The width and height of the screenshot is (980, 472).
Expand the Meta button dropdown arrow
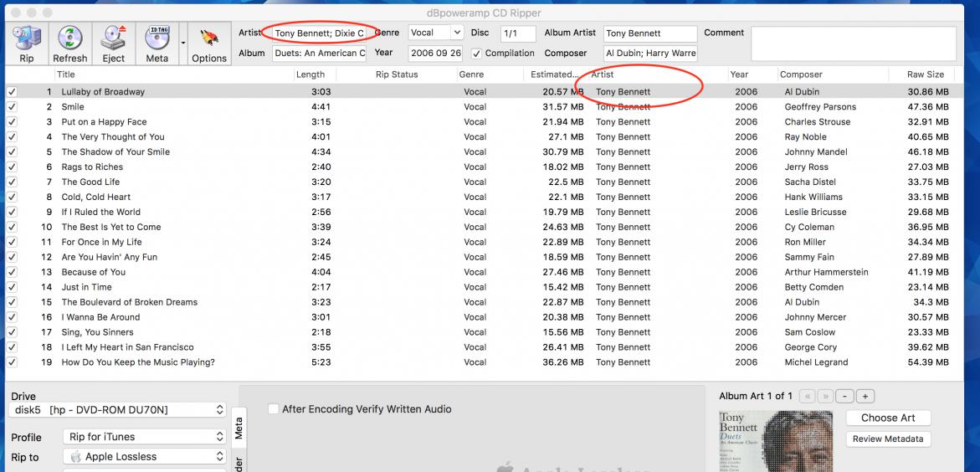183,43
